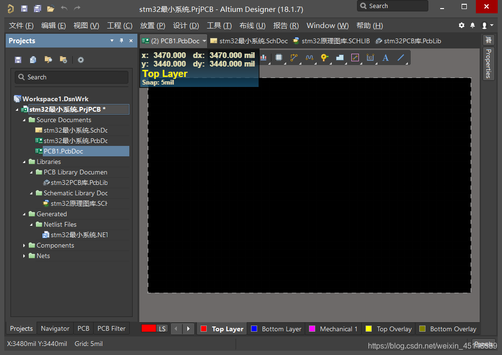This screenshot has height=355, width=502.
Task: Collapse the Source Documents folder
Action: pos(25,120)
